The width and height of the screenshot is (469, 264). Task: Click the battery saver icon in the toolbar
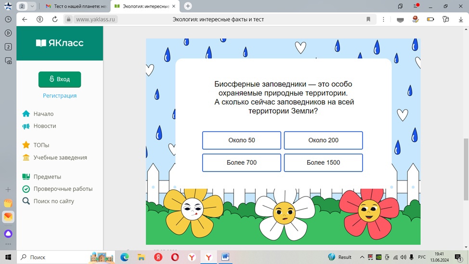pyautogui.click(x=430, y=19)
